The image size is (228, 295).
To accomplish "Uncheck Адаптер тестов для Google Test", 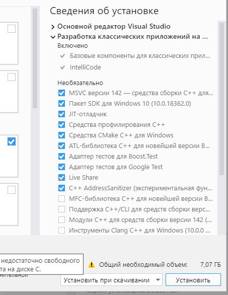I will coord(61,167).
